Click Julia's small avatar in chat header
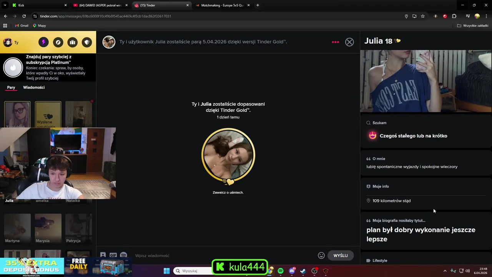 109,42
